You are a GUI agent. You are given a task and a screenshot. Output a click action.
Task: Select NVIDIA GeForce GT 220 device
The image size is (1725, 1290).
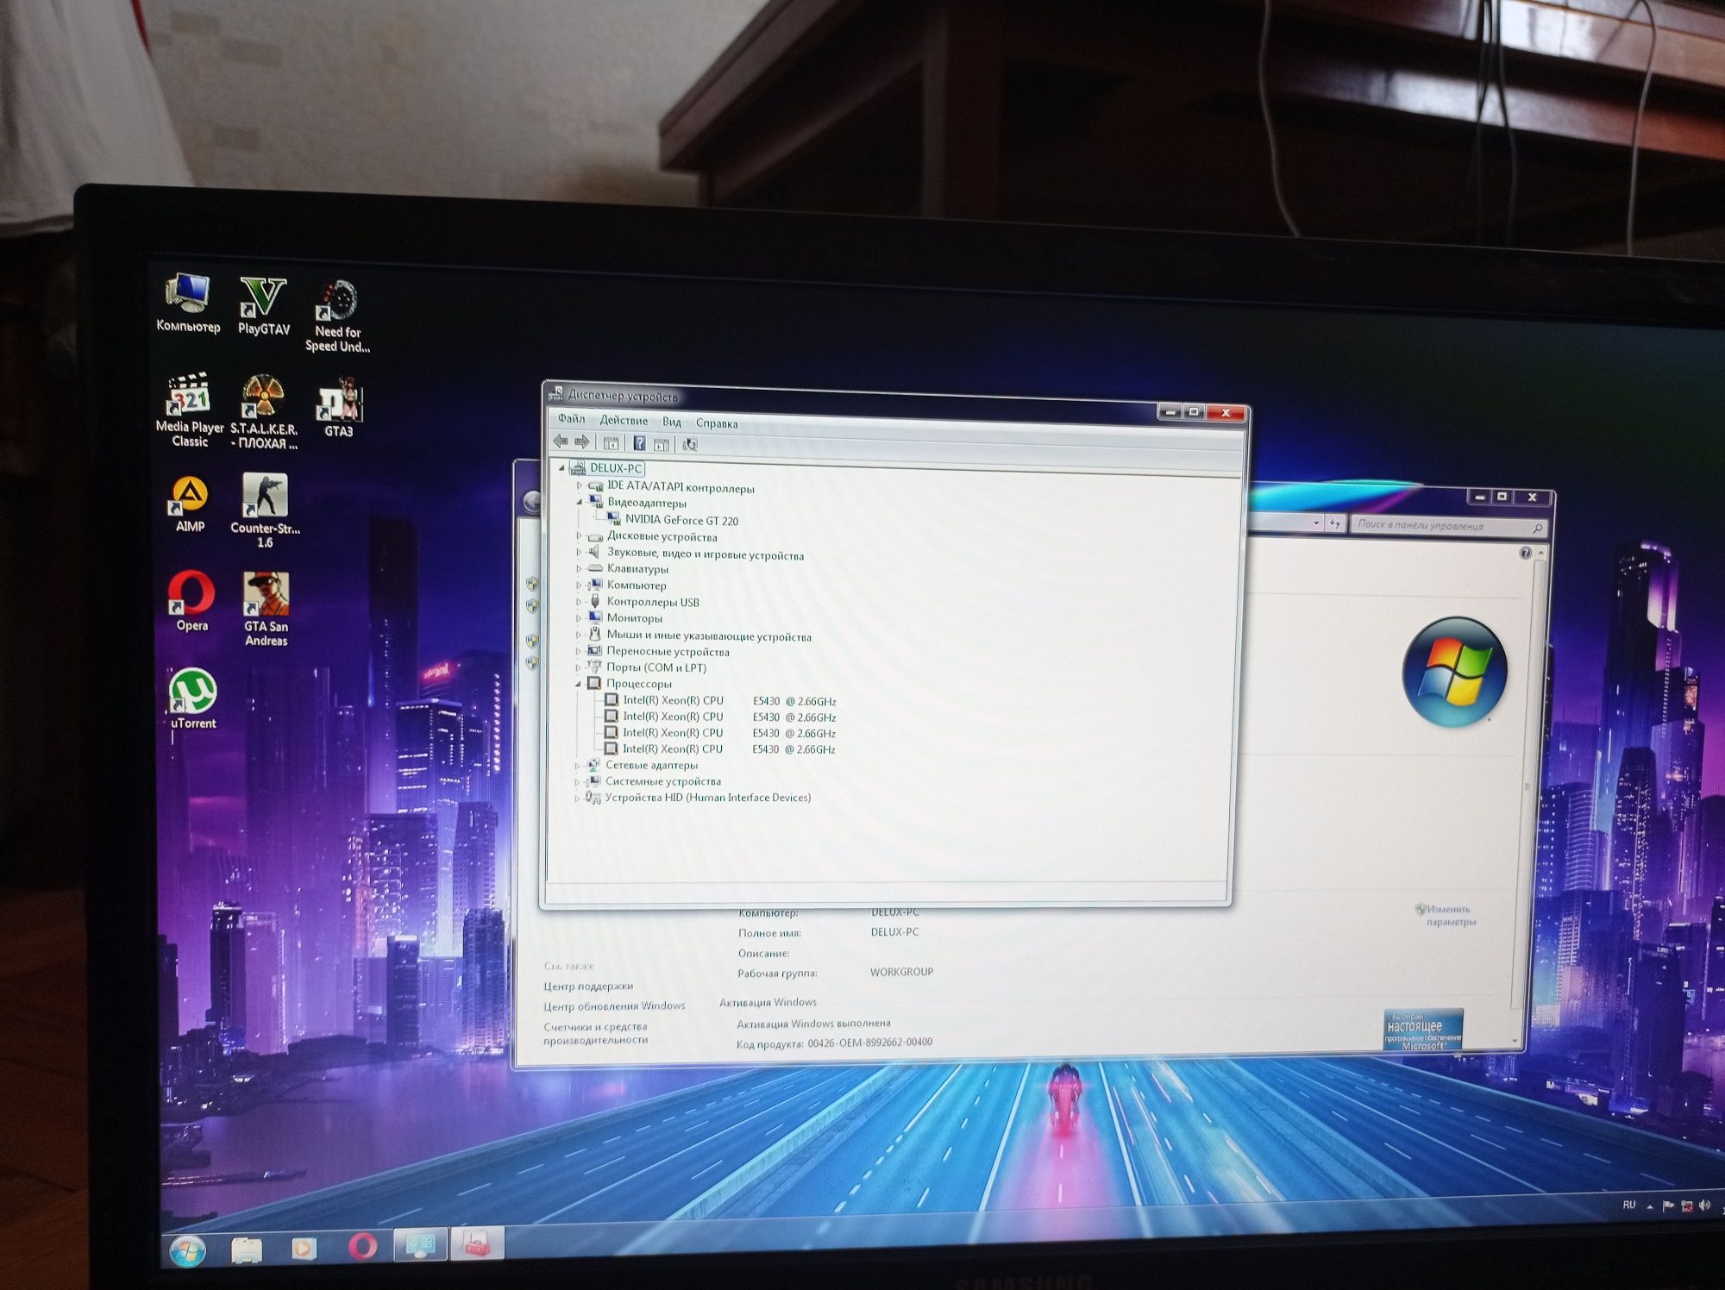coord(681,520)
